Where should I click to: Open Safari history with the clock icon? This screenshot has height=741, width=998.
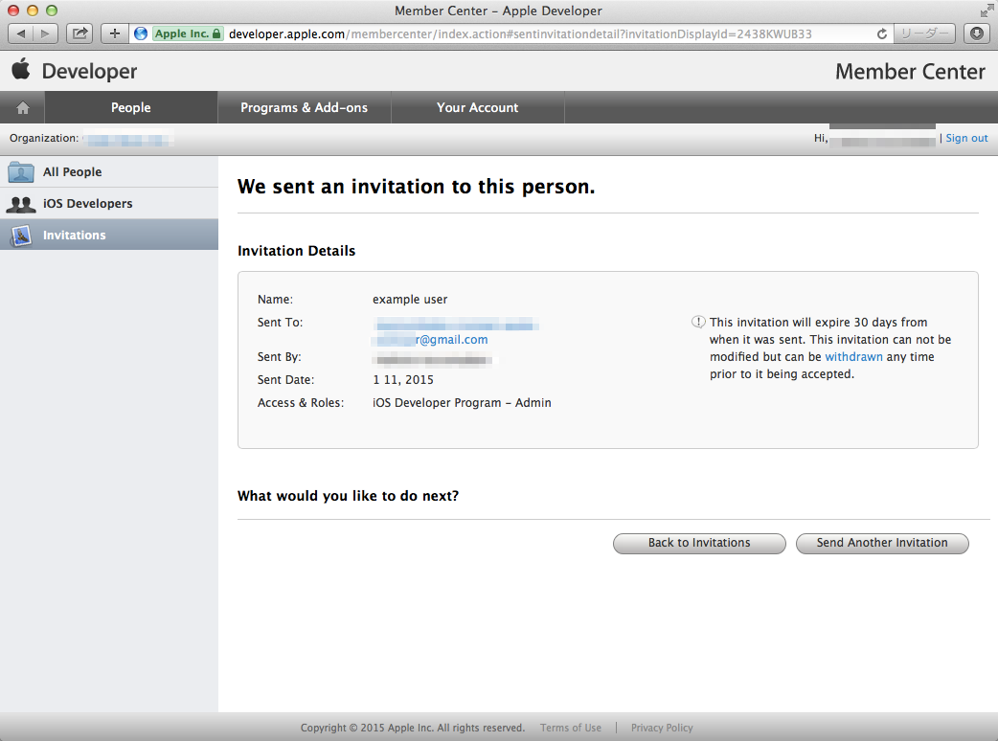click(977, 33)
